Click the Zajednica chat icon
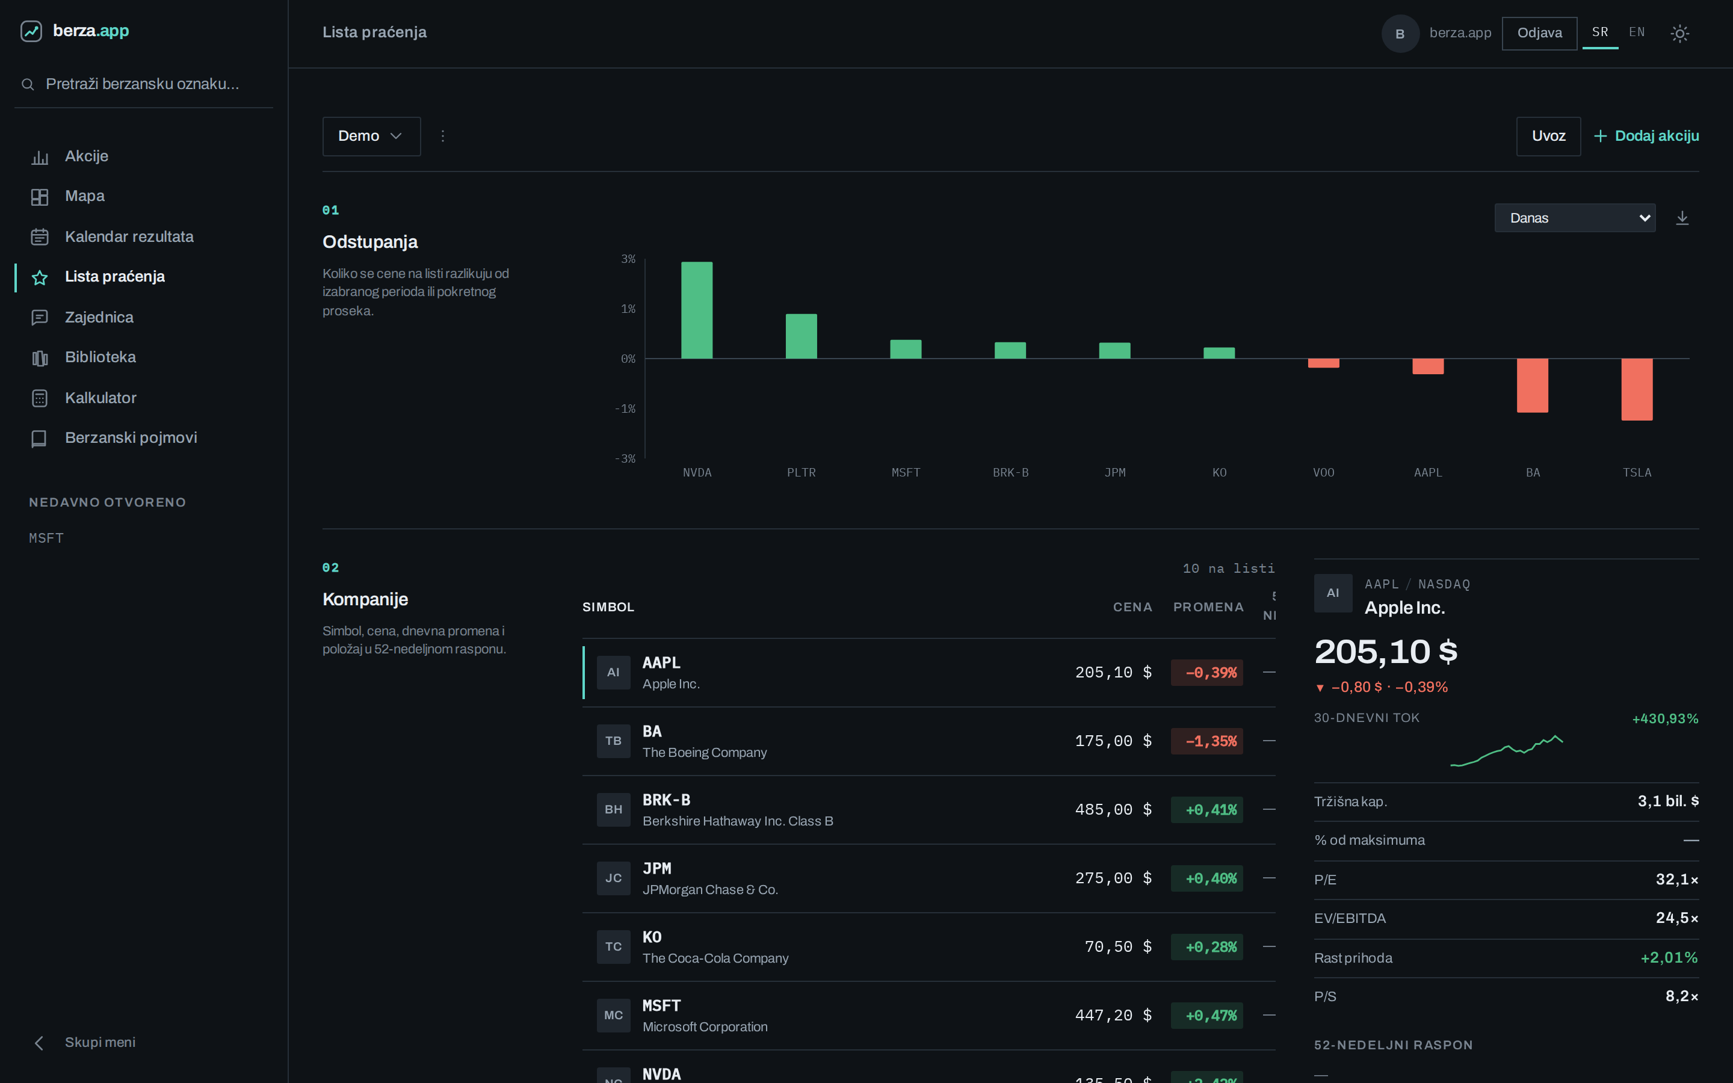This screenshot has height=1083, width=1733. [40, 317]
